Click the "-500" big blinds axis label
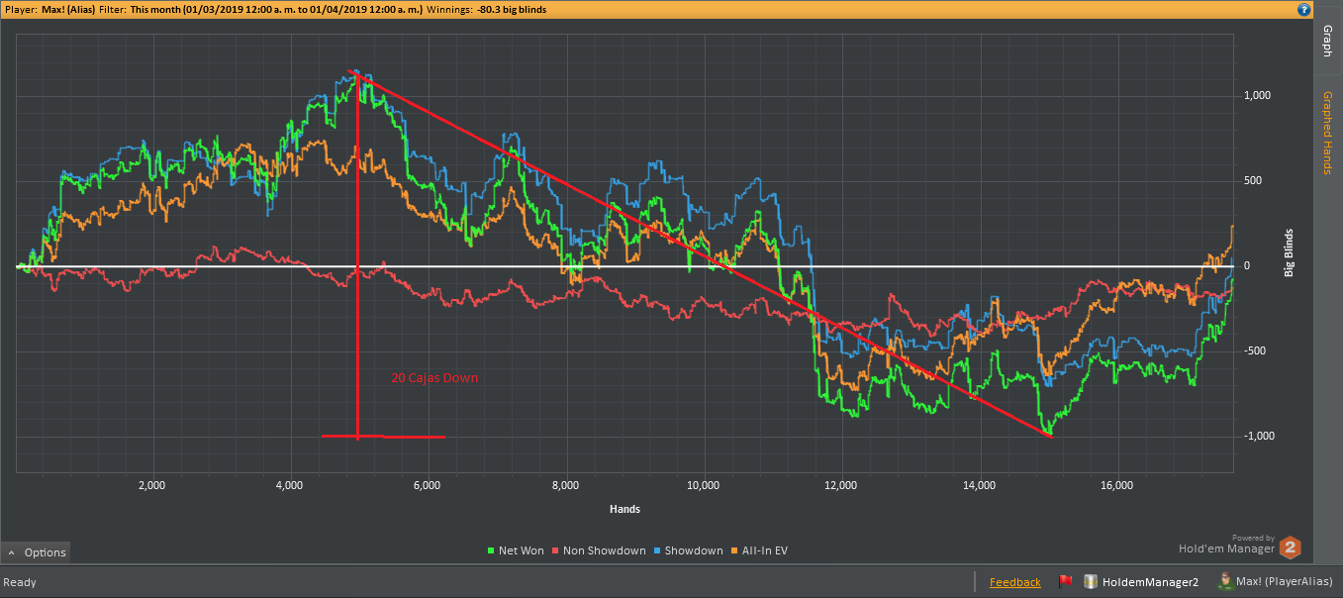The height and width of the screenshot is (598, 1343). [x=1255, y=351]
